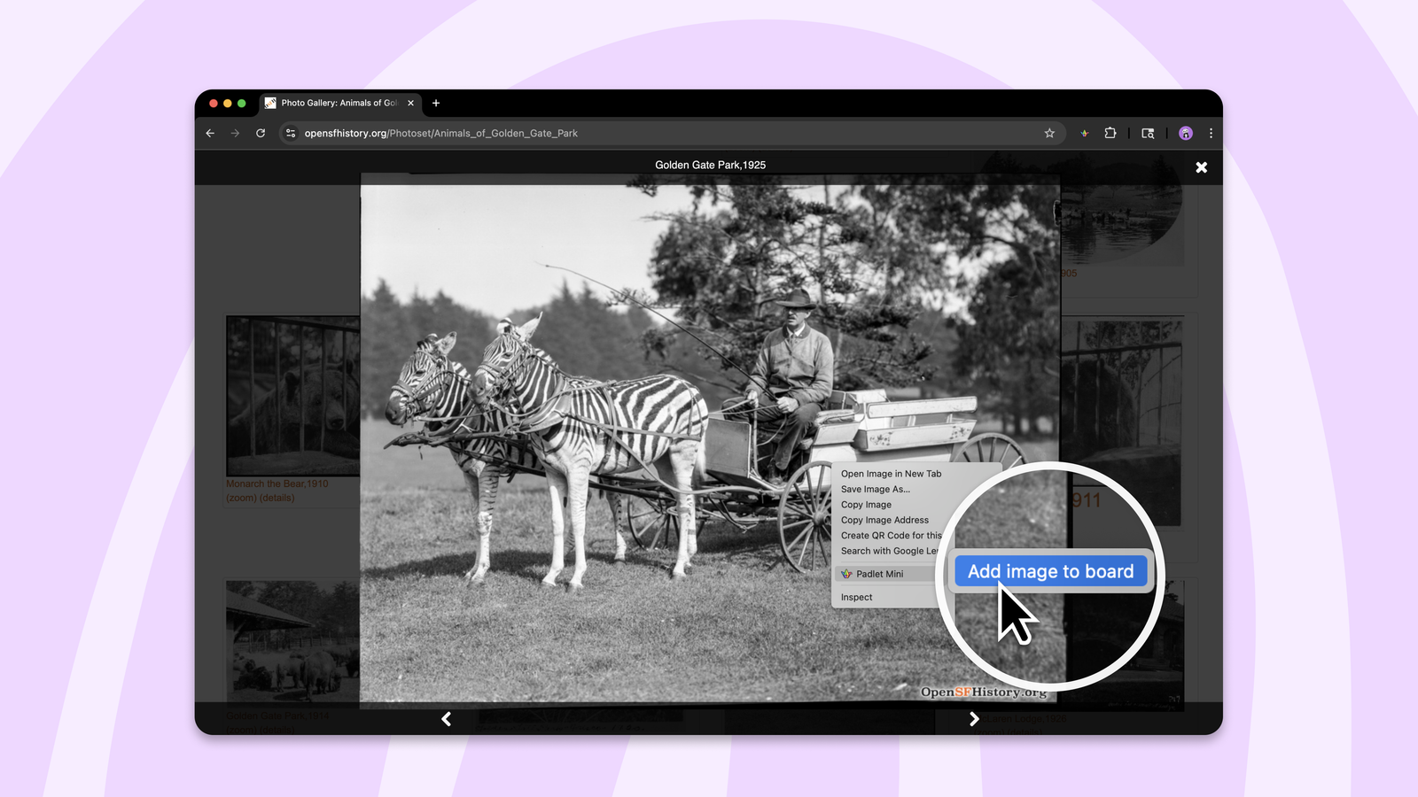Click "Add image to board"

tap(1050, 571)
